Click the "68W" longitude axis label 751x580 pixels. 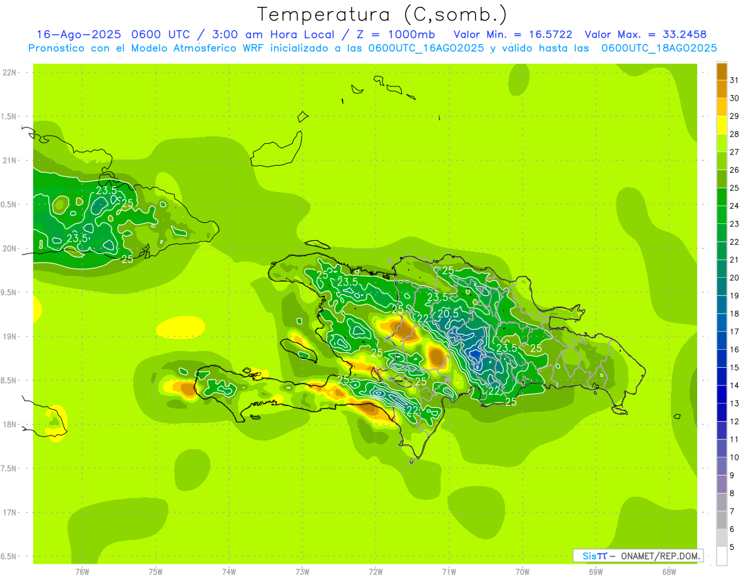pyautogui.click(x=669, y=571)
